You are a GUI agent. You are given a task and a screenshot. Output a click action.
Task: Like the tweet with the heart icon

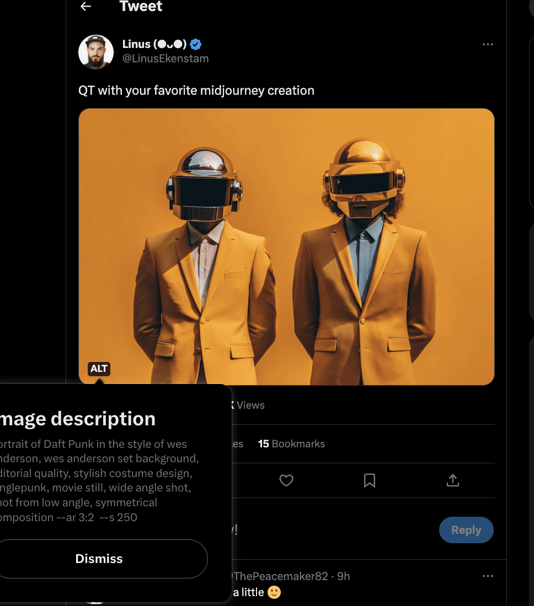click(286, 480)
